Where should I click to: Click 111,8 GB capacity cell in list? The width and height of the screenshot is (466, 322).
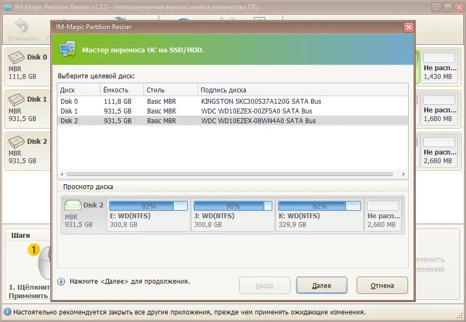point(117,101)
